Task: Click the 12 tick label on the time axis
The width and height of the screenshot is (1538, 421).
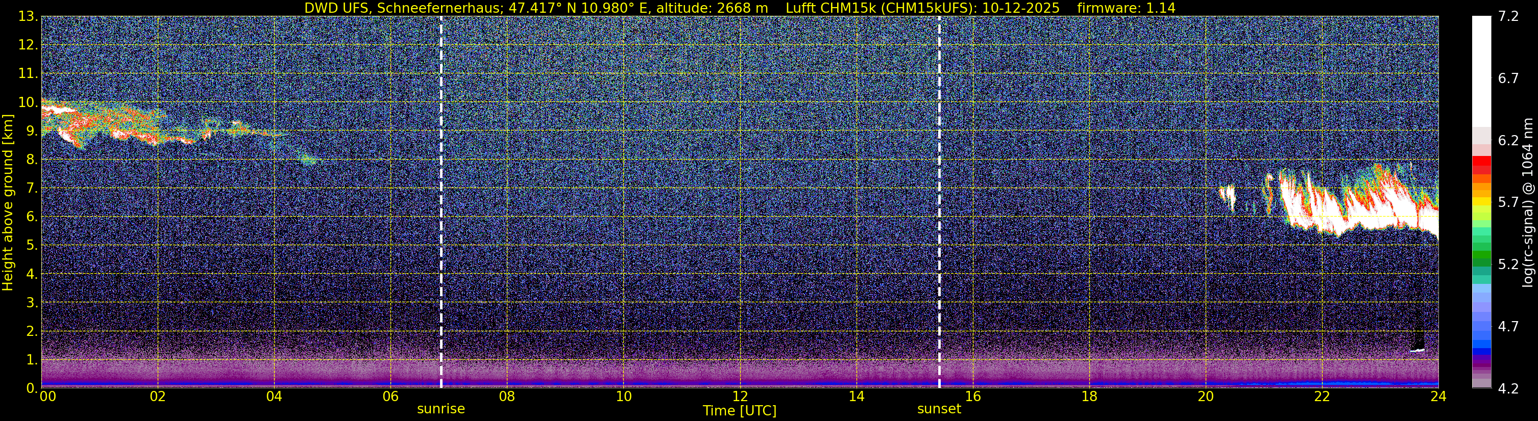Action: click(740, 397)
